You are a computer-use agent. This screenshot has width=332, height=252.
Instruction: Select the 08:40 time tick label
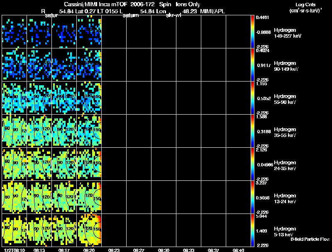(238, 250)
